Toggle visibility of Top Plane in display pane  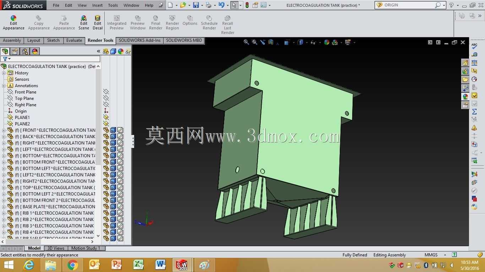pyautogui.click(x=106, y=98)
